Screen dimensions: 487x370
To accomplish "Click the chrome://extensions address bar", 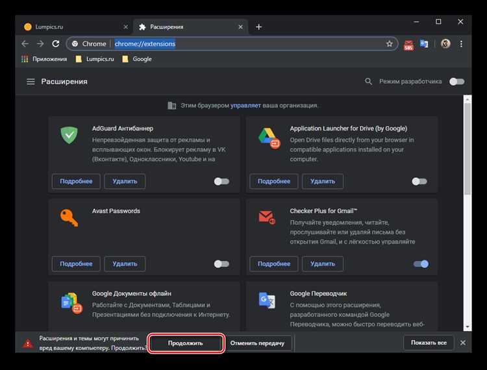I will coord(232,43).
